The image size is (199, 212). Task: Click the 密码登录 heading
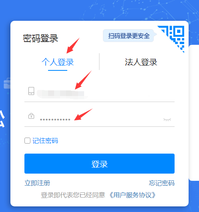pos(40,38)
